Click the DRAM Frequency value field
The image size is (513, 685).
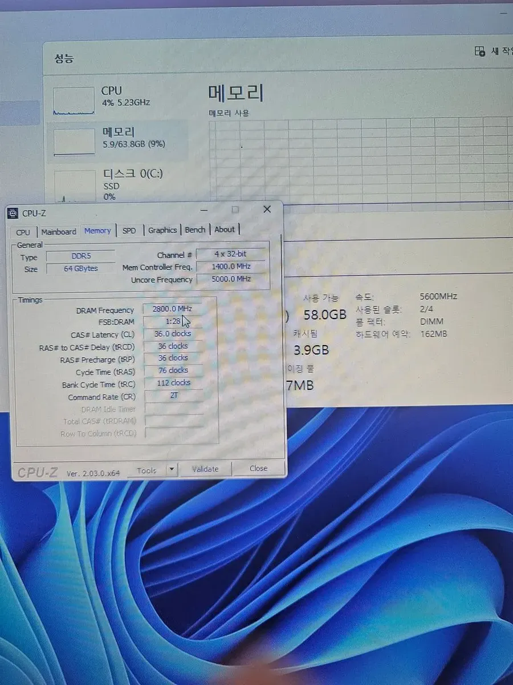(172, 309)
